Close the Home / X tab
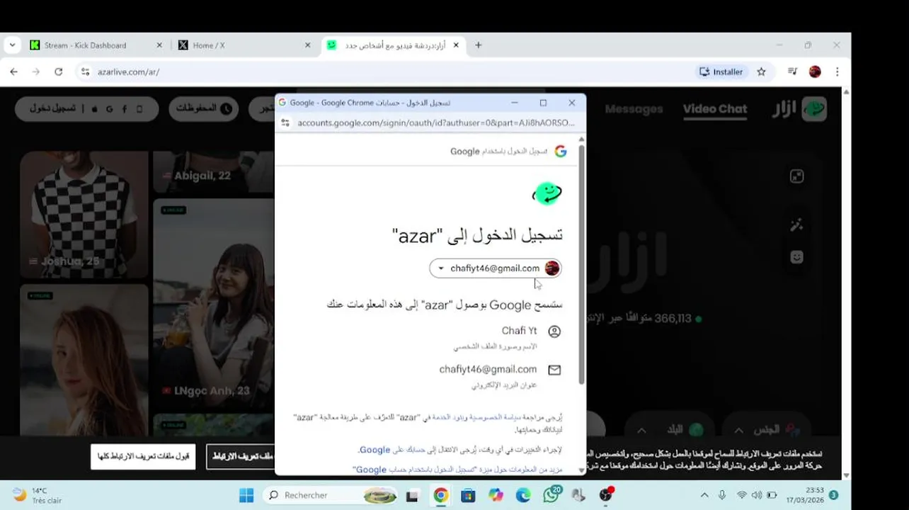The width and height of the screenshot is (909, 510). [307, 45]
